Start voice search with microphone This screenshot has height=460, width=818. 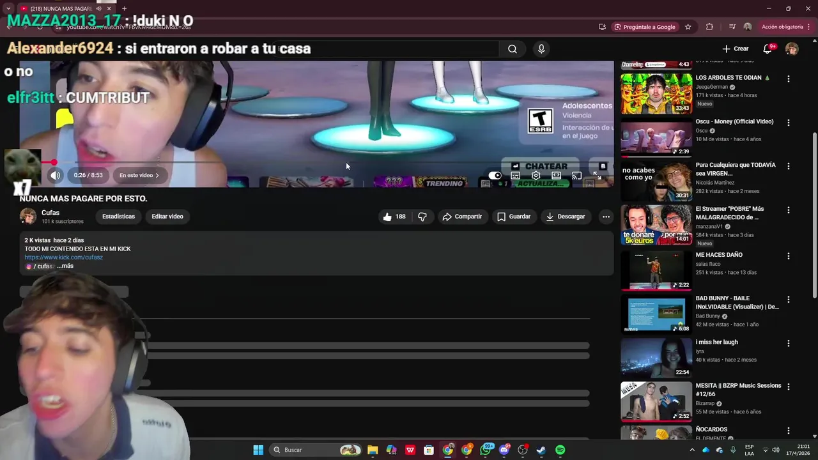541,49
